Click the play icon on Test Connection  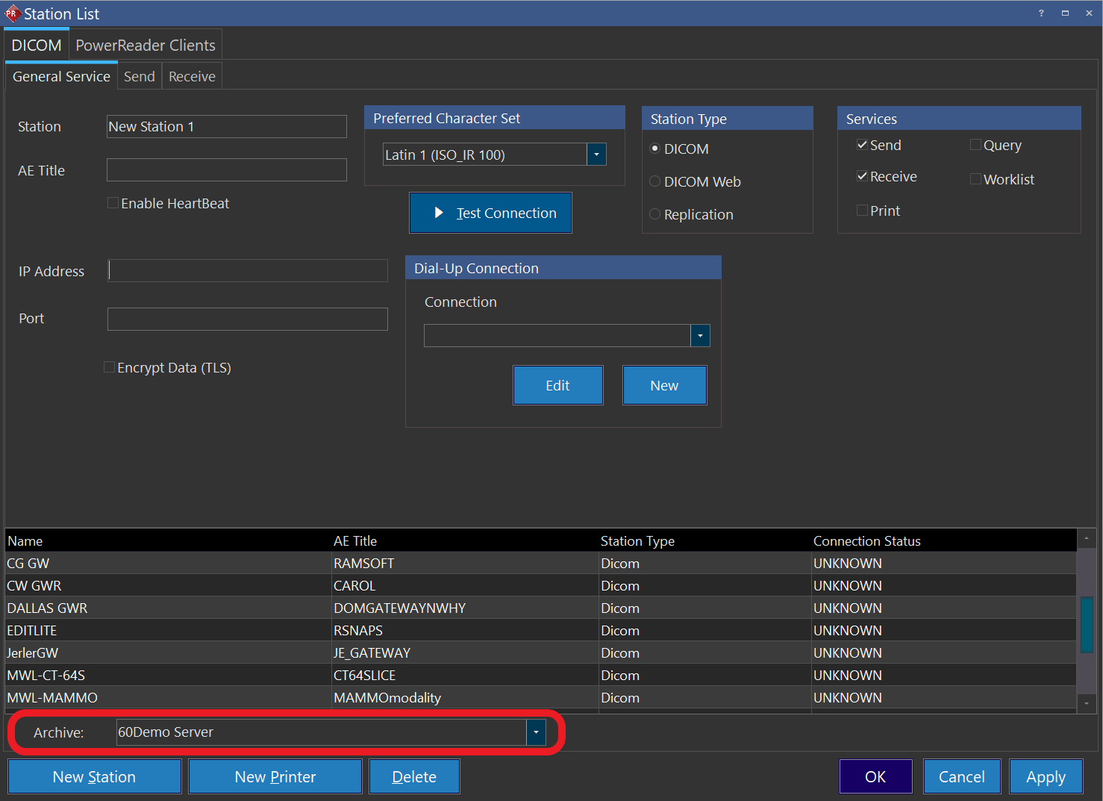click(x=440, y=213)
